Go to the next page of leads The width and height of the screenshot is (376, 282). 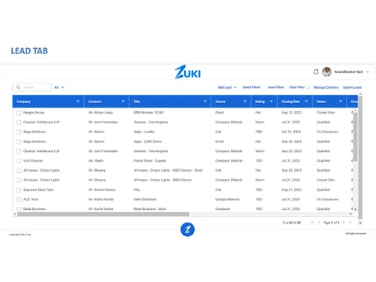click(x=344, y=223)
